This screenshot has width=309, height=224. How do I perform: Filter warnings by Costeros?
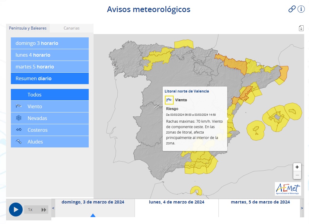click(50, 130)
